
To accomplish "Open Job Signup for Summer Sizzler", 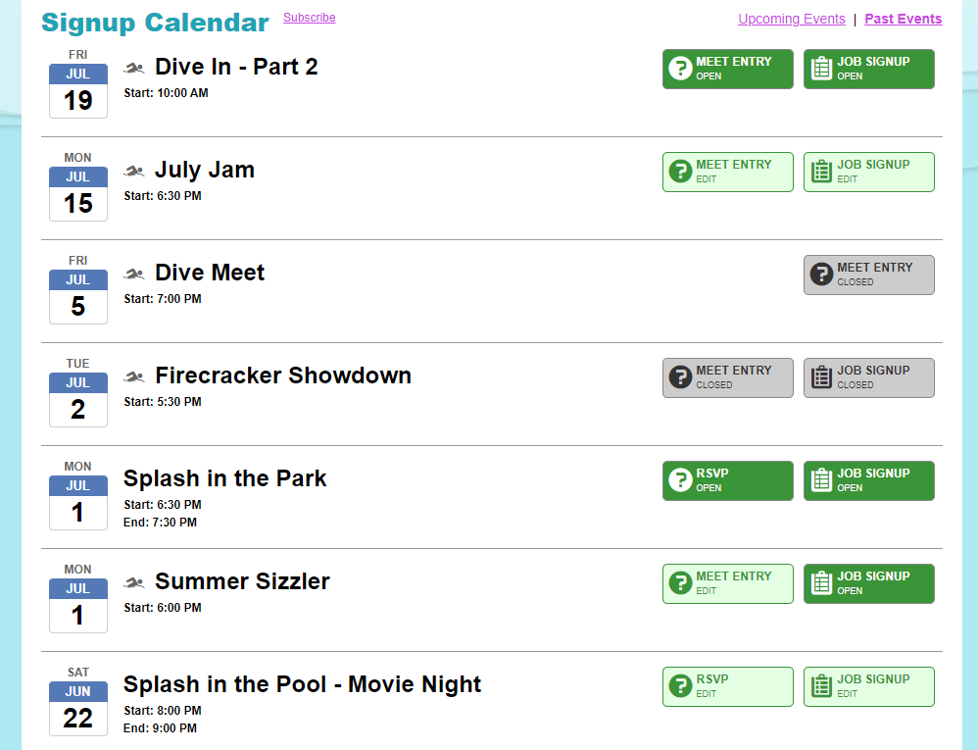I will pos(869,583).
